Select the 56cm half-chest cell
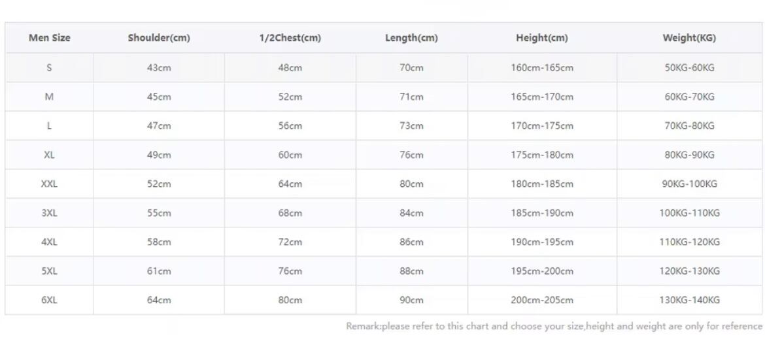This screenshot has height=360, width=765. click(x=290, y=126)
